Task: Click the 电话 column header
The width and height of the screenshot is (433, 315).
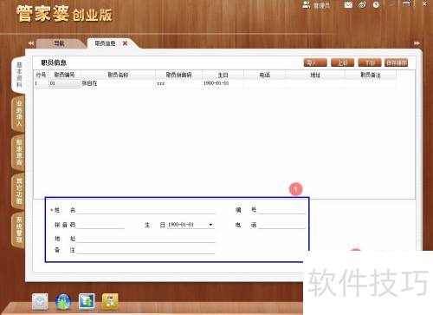Action: click(265, 75)
